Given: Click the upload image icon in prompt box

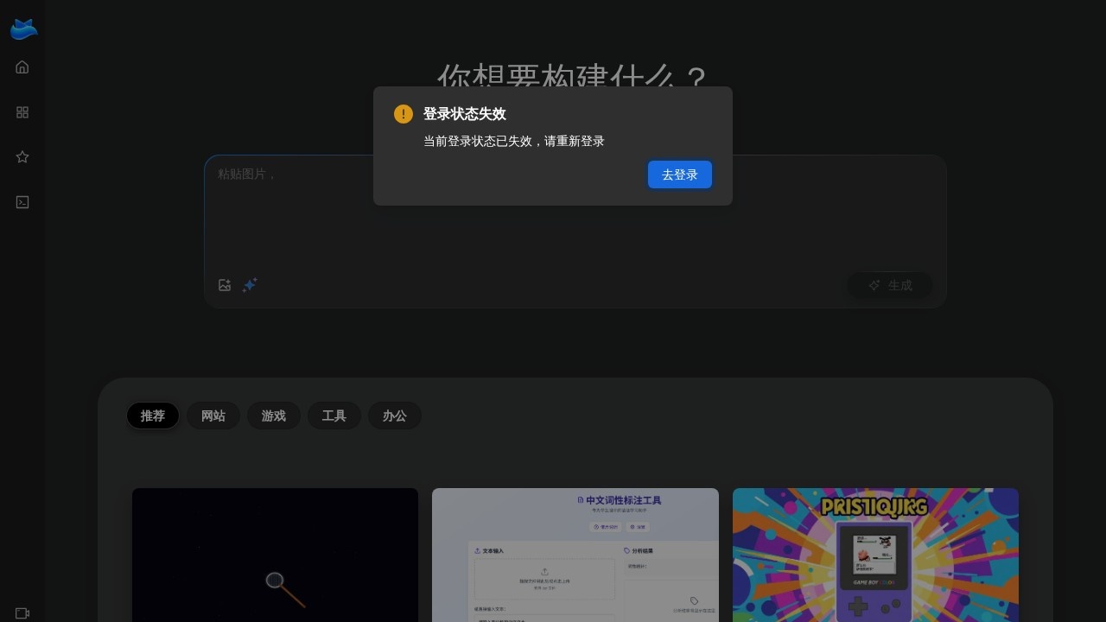Looking at the screenshot, I should tap(225, 285).
